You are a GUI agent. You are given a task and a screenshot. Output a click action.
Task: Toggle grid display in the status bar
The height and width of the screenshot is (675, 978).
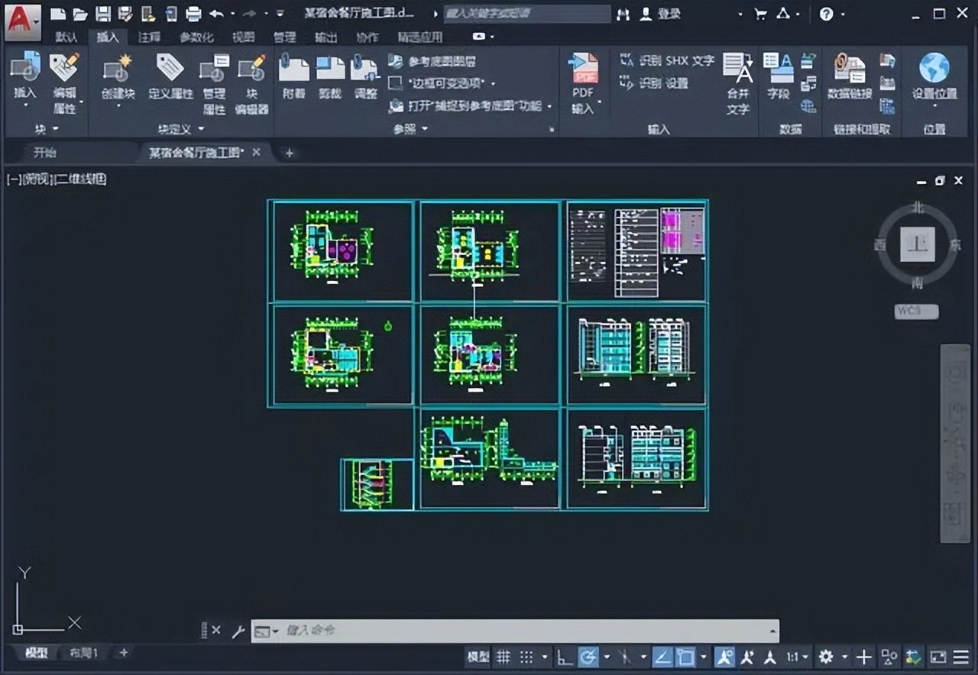pos(503,657)
